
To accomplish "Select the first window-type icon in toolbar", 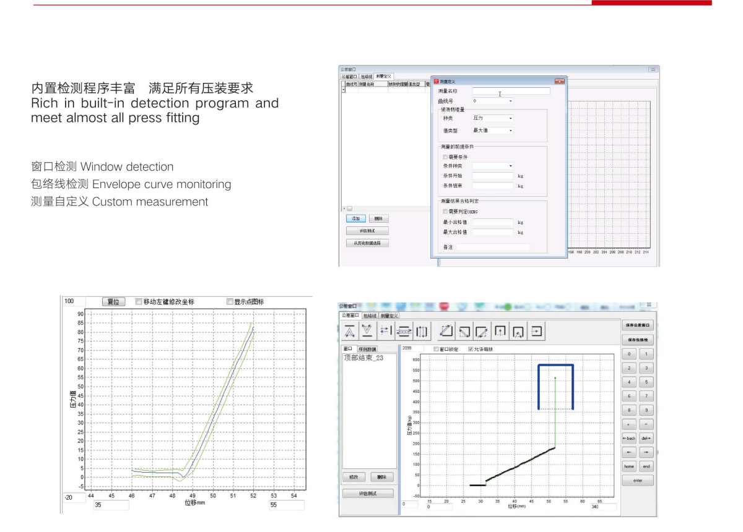I will 350,332.
